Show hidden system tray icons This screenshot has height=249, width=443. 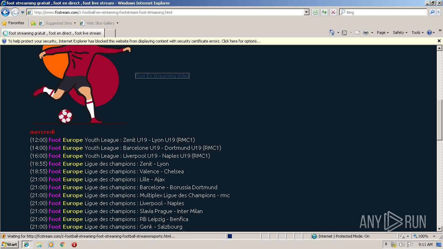(386, 245)
